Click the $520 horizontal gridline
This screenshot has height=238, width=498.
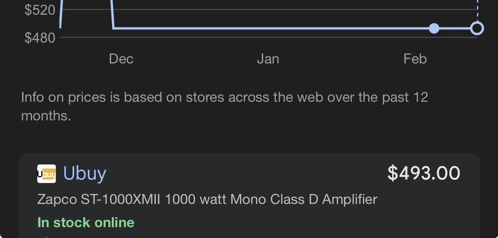point(293,10)
